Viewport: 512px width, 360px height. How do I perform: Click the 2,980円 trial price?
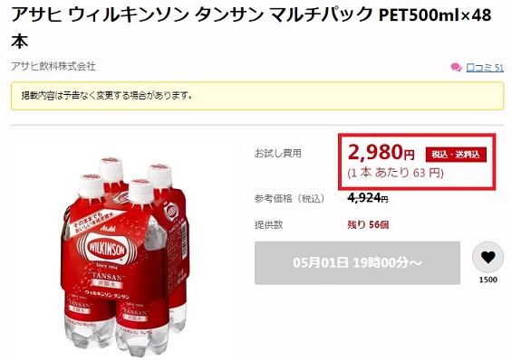382,153
